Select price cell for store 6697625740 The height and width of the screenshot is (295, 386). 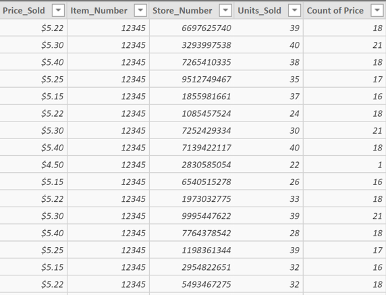(33, 28)
